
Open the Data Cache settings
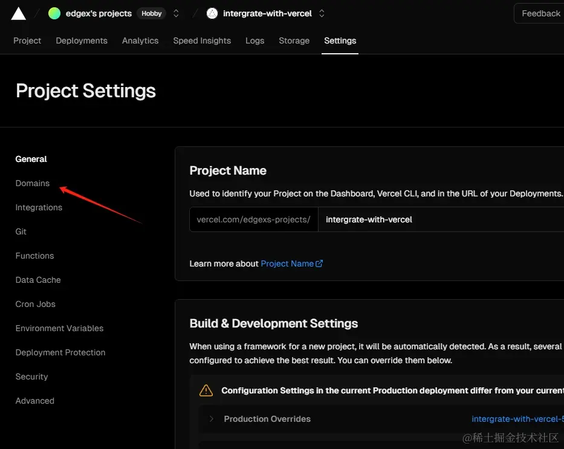click(x=38, y=280)
